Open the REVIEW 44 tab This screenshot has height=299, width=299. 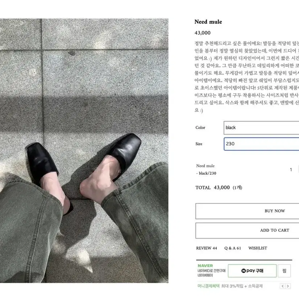click(x=207, y=248)
